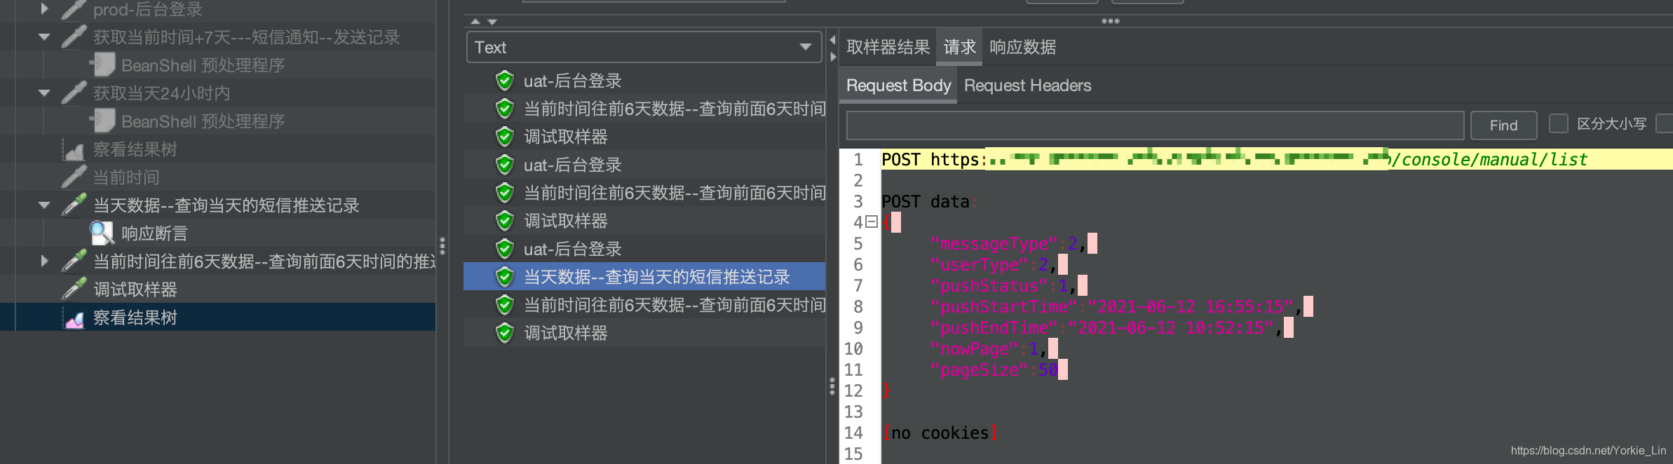
Task: Click green shield of first 当前时间往前6天数据 result
Action: point(504,109)
